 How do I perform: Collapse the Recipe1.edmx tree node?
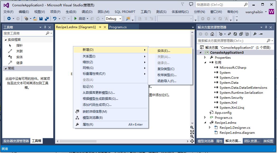coord(205,122)
